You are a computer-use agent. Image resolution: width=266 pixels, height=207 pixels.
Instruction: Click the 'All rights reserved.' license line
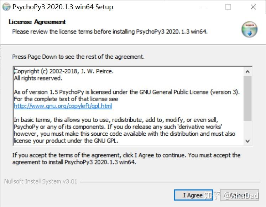[x=38, y=78]
